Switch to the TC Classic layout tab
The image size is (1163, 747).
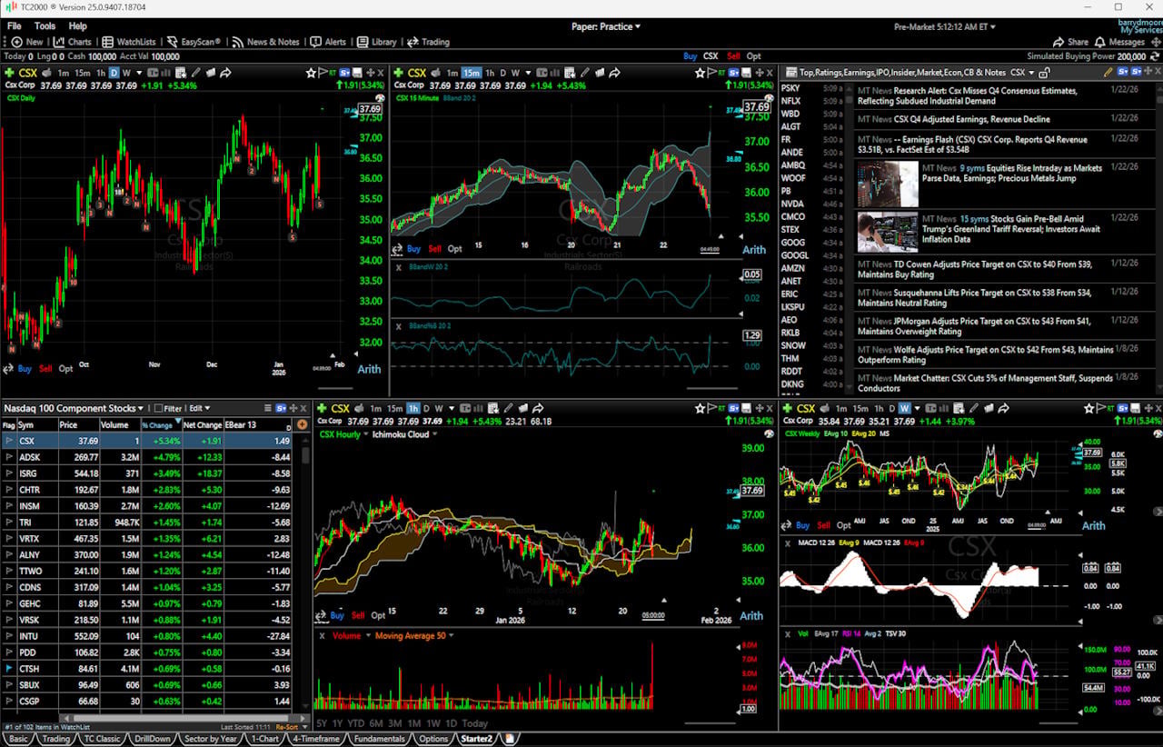[x=102, y=739]
